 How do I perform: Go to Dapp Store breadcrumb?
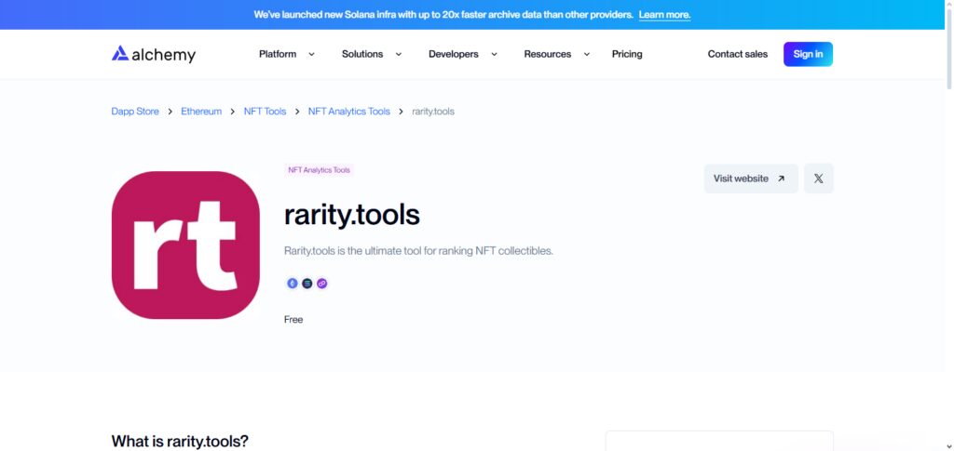pos(135,112)
